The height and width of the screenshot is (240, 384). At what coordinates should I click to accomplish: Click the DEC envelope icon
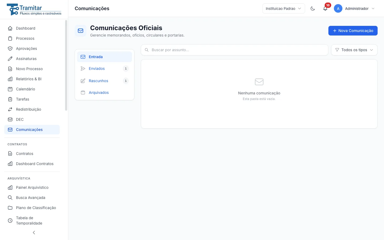pyautogui.click(x=10, y=119)
